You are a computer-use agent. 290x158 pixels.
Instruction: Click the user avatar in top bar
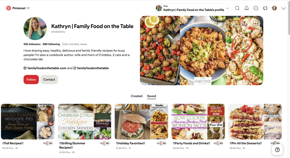[274, 8]
